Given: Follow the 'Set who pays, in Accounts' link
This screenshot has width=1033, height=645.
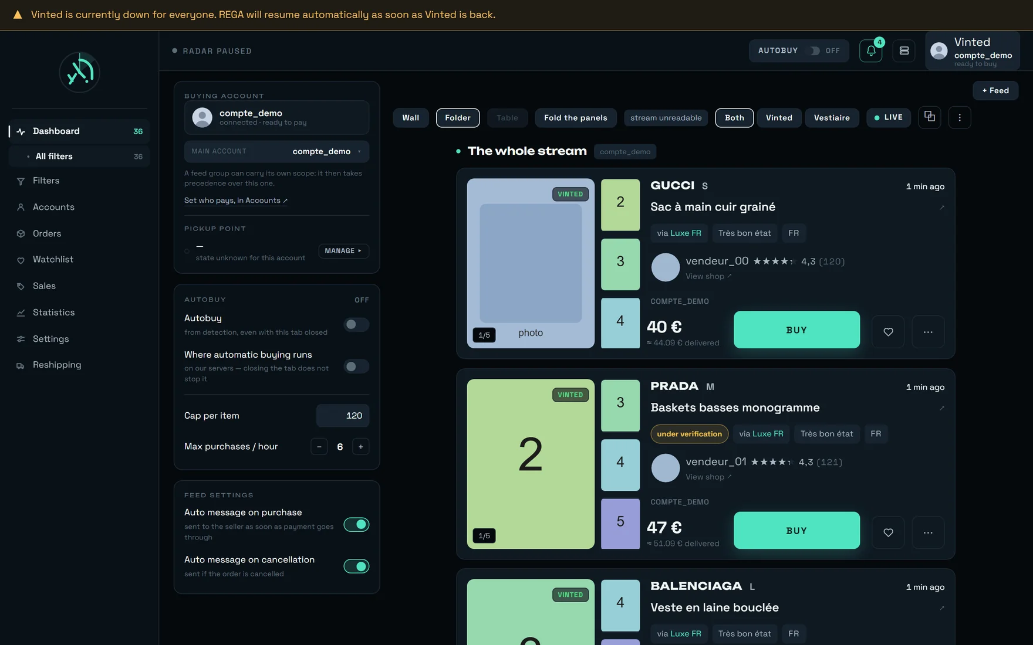Looking at the screenshot, I should (236, 201).
